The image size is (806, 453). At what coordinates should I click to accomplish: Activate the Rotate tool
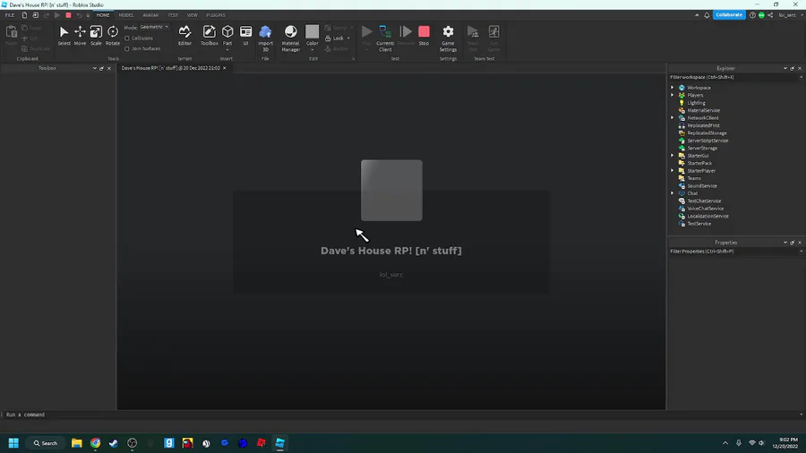coord(113,36)
